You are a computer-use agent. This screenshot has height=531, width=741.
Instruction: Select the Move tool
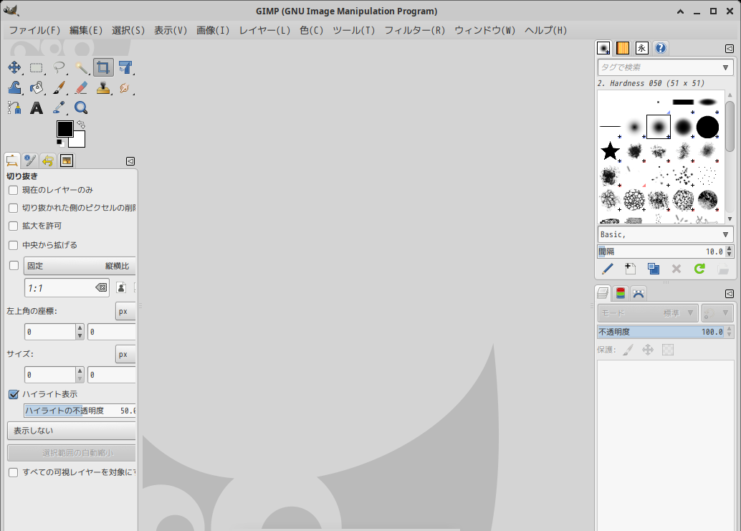14,67
